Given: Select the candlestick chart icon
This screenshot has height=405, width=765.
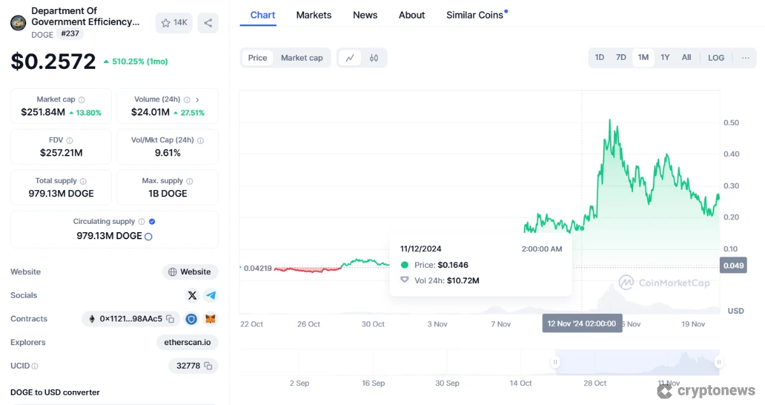Looking at the screenshot, I should click(x=374, y=57).
